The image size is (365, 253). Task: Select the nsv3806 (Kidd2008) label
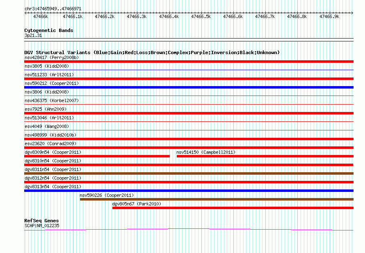[x=47, y=92]
